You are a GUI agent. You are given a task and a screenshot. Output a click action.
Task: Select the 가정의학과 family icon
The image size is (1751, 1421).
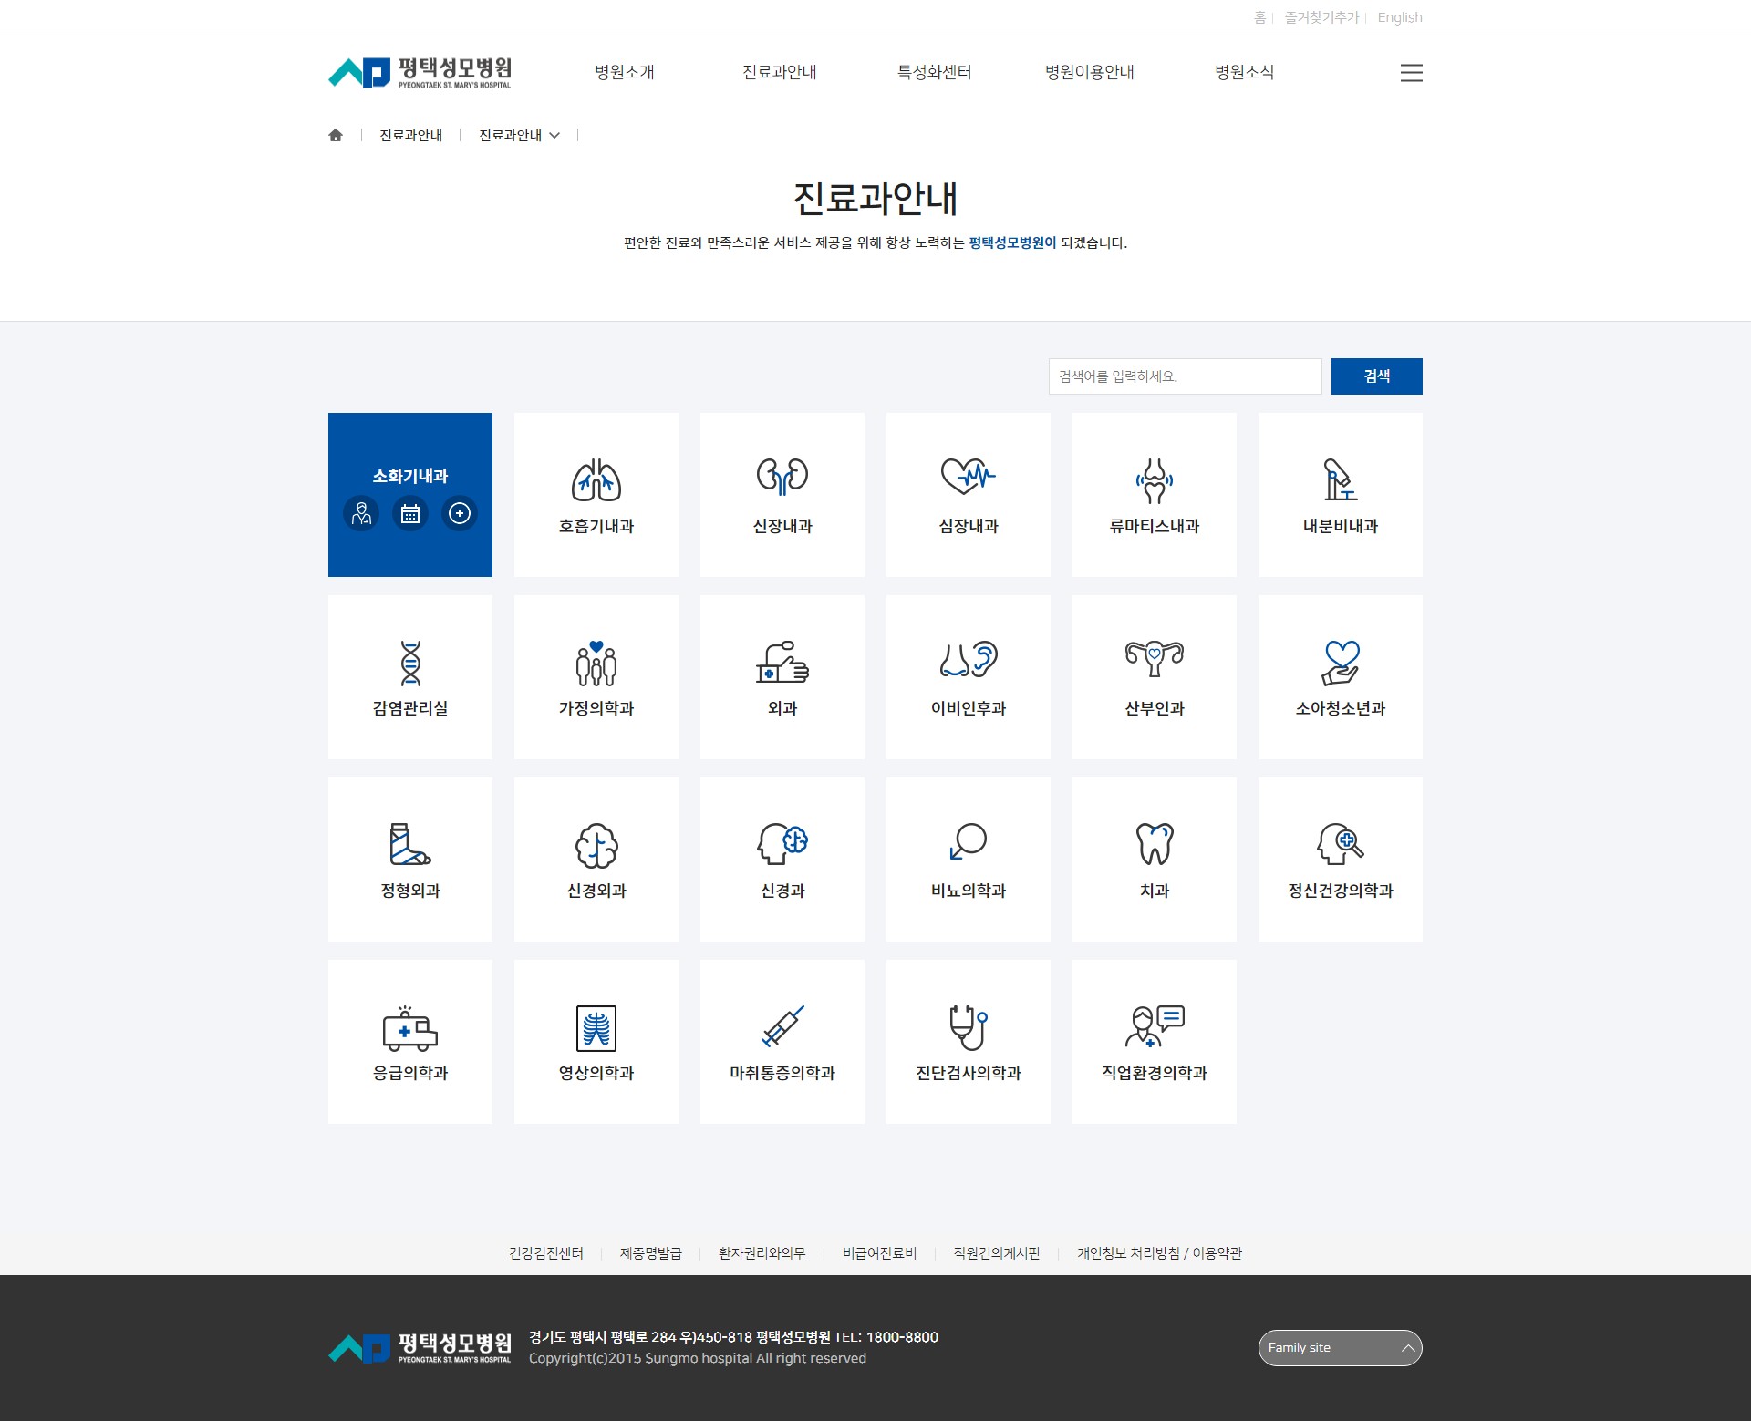click(x=596, y=663)
